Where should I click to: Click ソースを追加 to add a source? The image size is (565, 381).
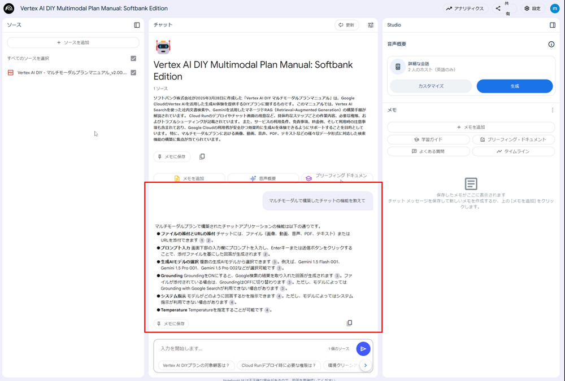point(72,42)
